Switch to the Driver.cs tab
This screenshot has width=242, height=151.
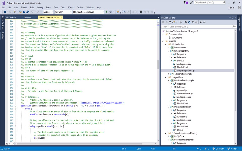[x=27, y=18]
